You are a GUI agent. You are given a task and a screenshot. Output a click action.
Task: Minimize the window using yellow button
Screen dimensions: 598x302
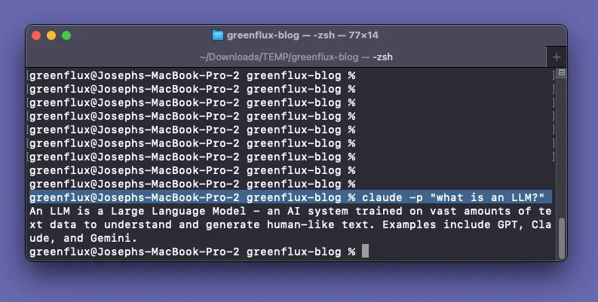(51, 35)
